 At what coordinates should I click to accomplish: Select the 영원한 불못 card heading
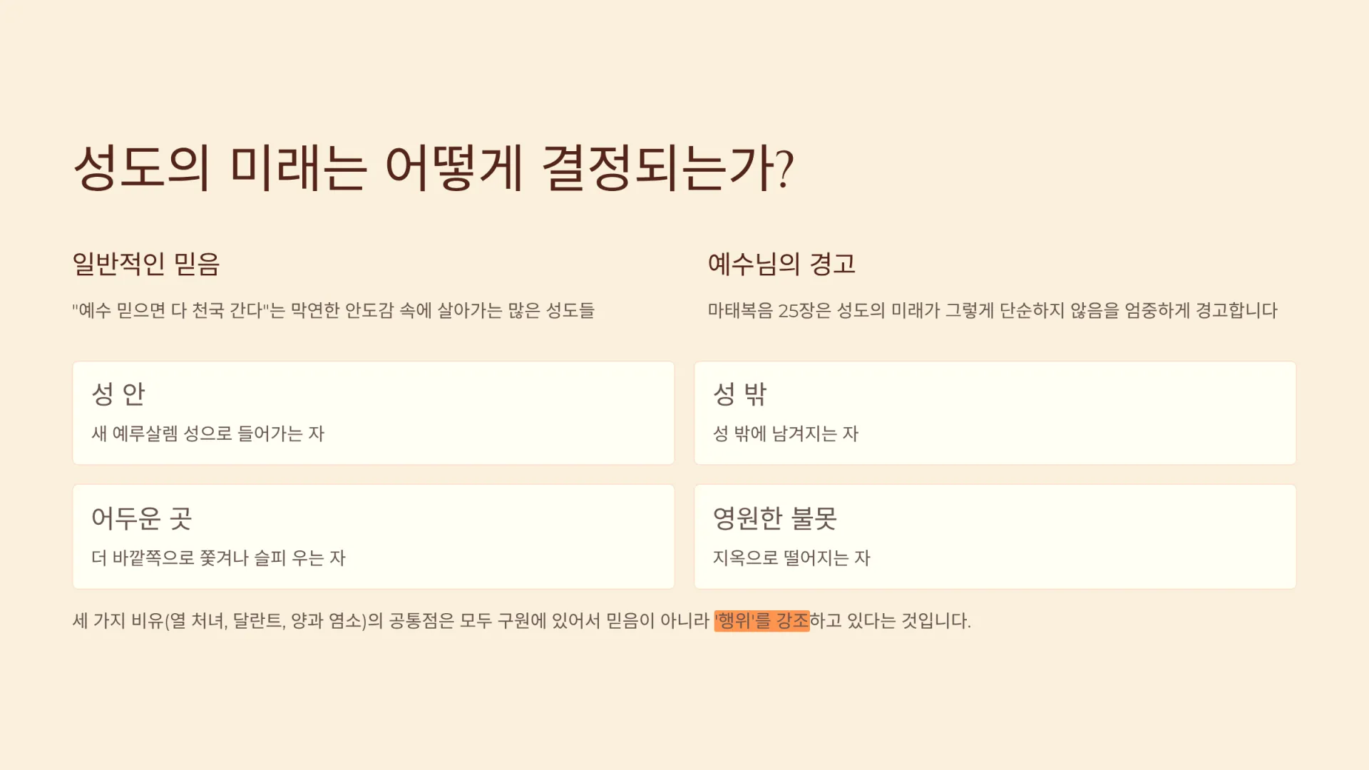pyautogui.click(x=775, y=518)
